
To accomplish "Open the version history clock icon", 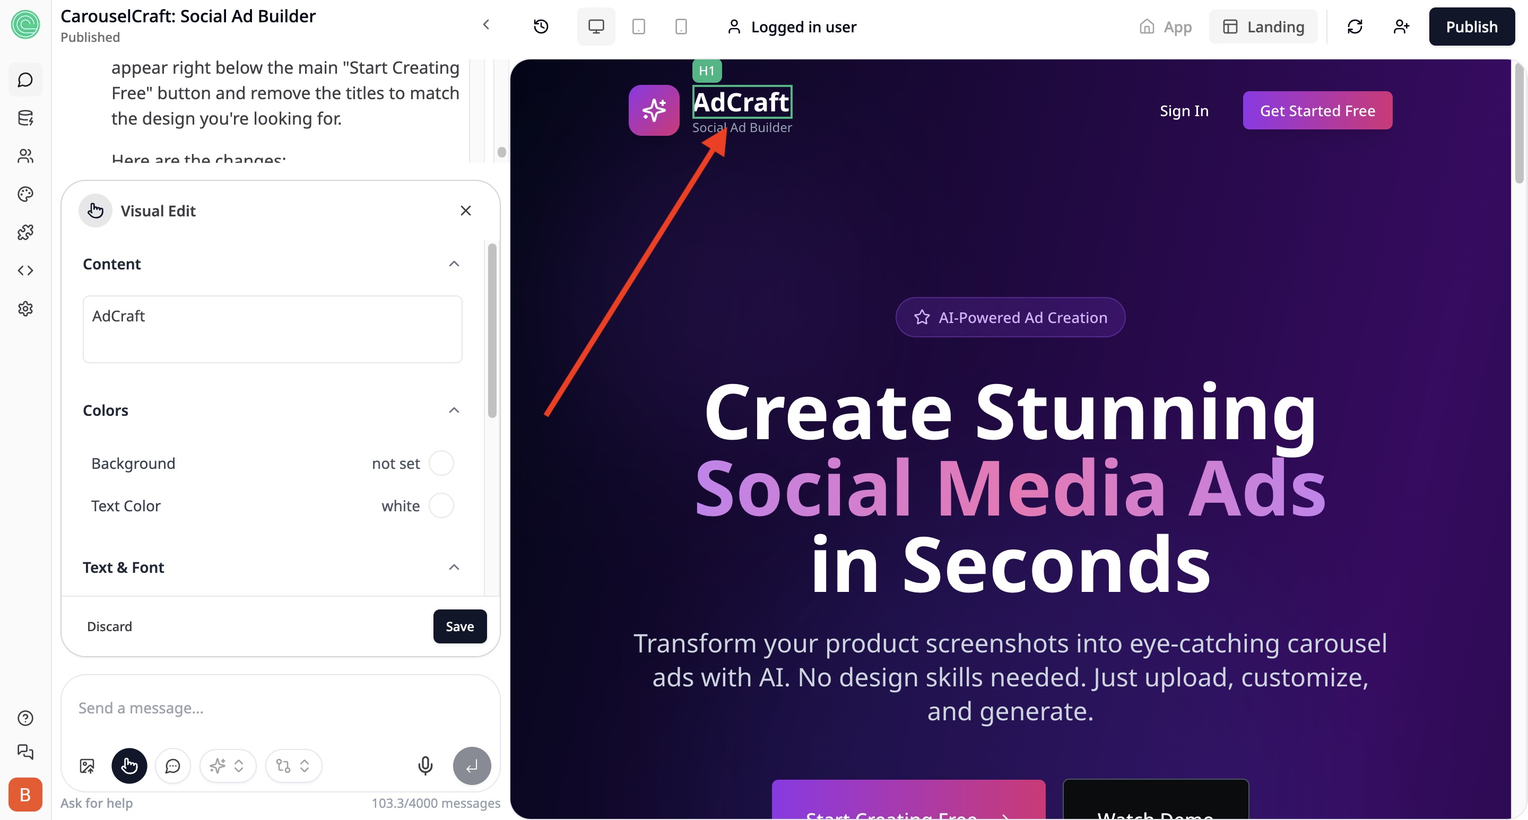I will point(541,27).
